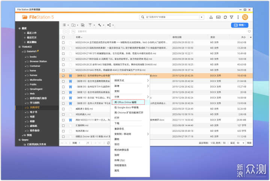
Task: Click the magnifier search icon
Action: 142,17
